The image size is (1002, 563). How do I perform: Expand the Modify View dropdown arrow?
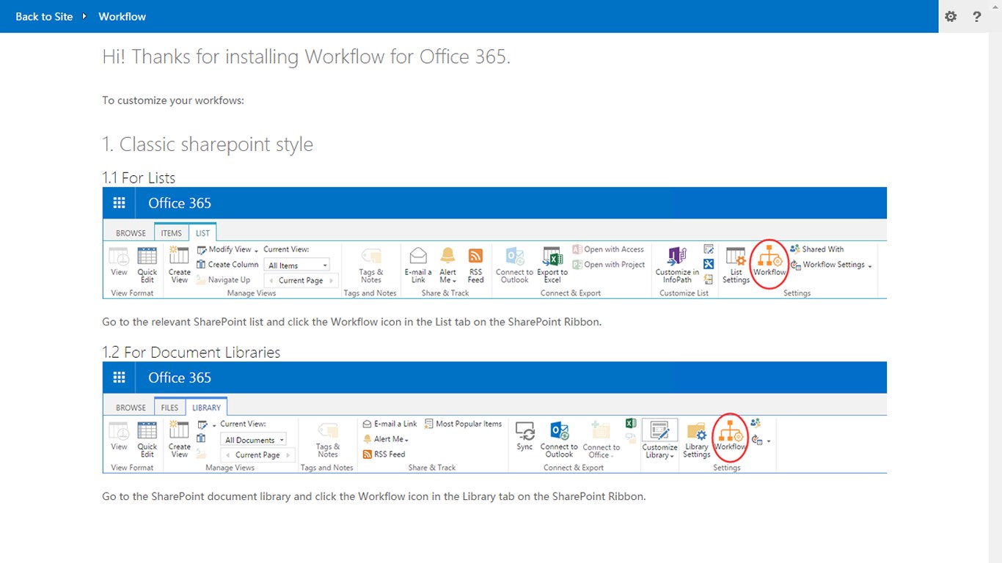[x=256, y=251]
